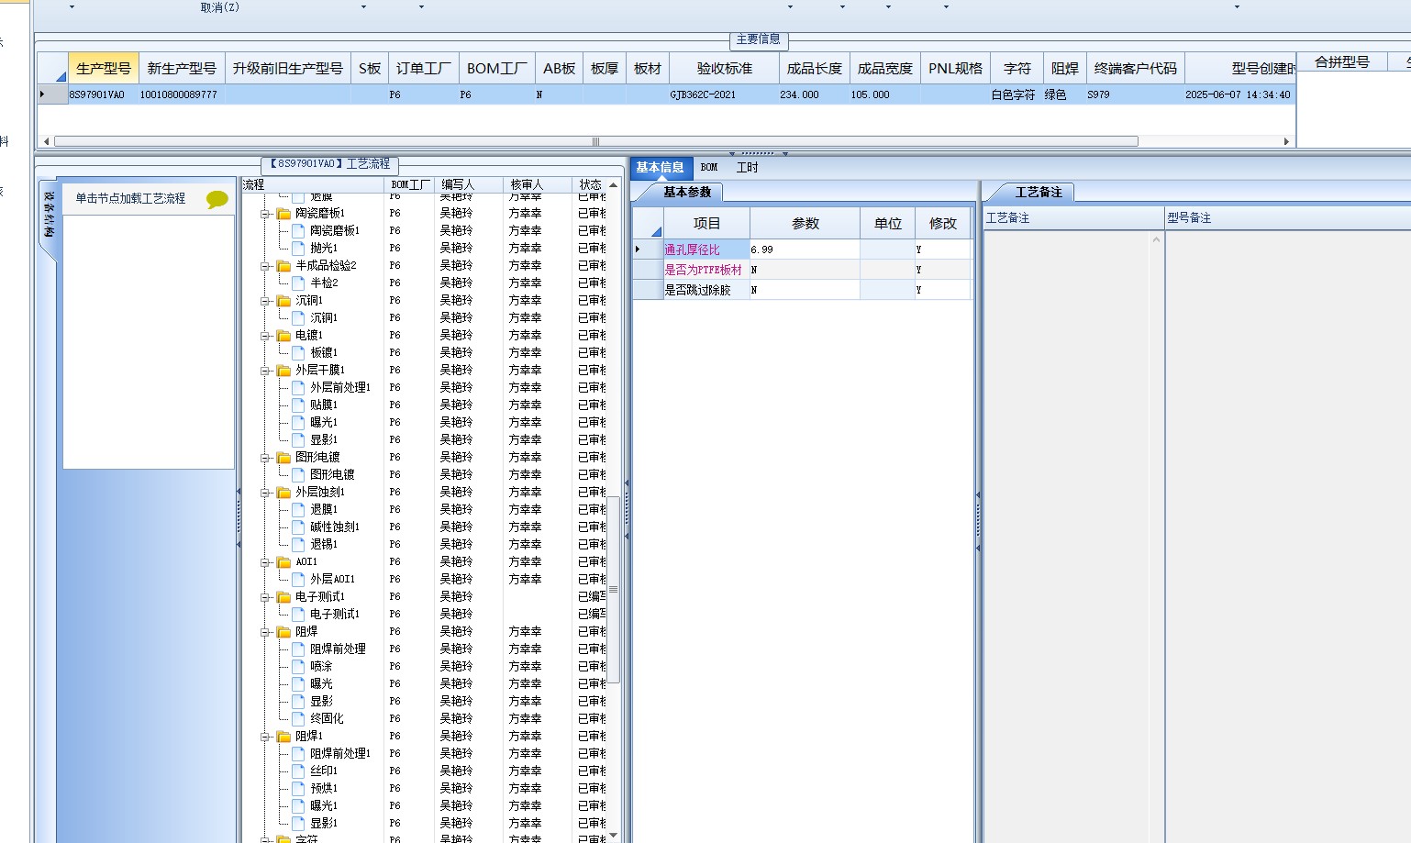The height and width of the screenshot is (843, 1411).
Task: Click the 外层蚀刻1 folder icon
Action: (x=284, y=493)
